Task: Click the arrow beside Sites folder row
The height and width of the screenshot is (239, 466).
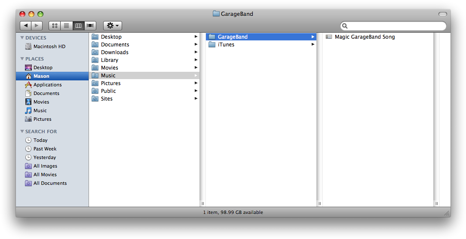Action: tap(196, 98)
